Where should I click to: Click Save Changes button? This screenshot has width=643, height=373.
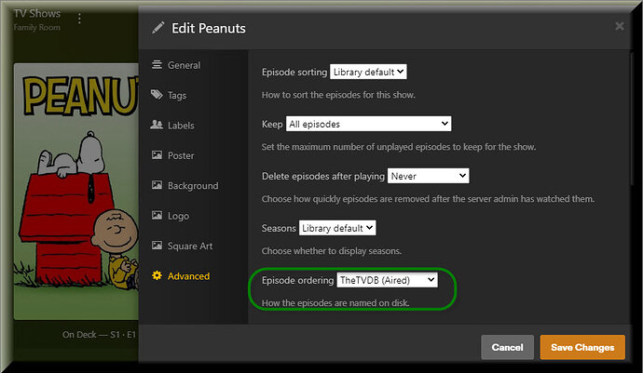[582, 347]
